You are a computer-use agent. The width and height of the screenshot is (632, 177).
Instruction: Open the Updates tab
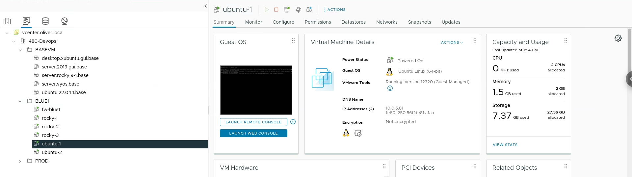click(451, 22)
